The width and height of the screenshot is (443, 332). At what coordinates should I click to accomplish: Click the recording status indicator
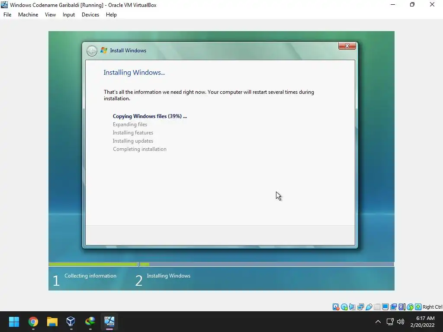pos(393,307)
